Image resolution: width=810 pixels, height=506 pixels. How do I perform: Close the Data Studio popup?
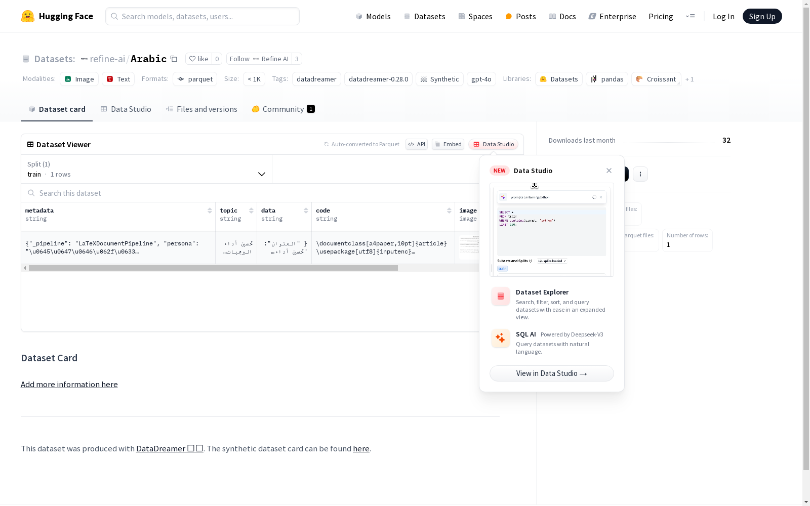pyautogui.click(x=609, y=171)
